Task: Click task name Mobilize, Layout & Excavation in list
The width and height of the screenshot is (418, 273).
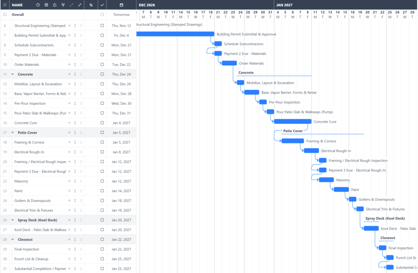Action: click(x=38, y=84)
